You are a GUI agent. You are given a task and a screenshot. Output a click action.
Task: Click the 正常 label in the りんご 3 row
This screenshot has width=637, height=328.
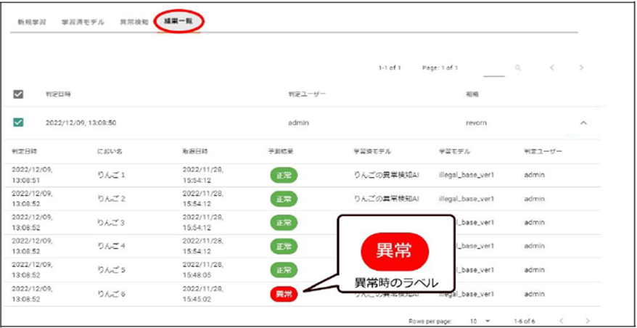[284, 223]
